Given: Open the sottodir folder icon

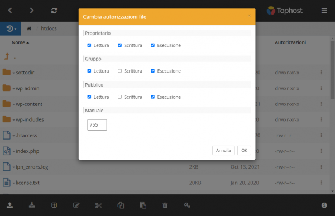Looking at the screenshot, I should point(7,72).
